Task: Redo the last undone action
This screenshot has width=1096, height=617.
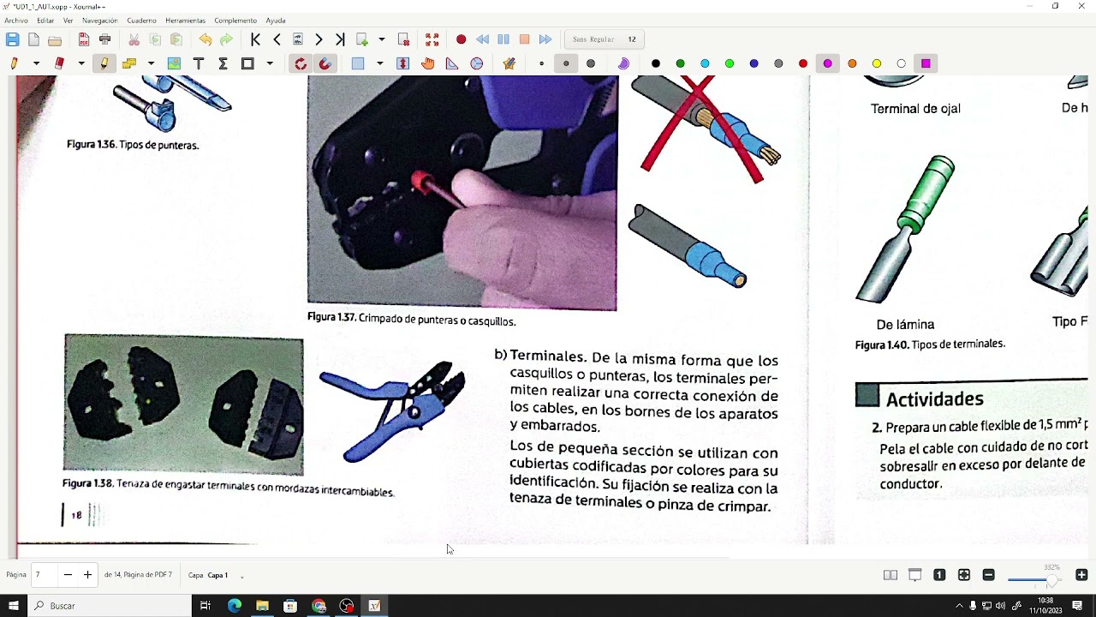Action: pos(226,39)
